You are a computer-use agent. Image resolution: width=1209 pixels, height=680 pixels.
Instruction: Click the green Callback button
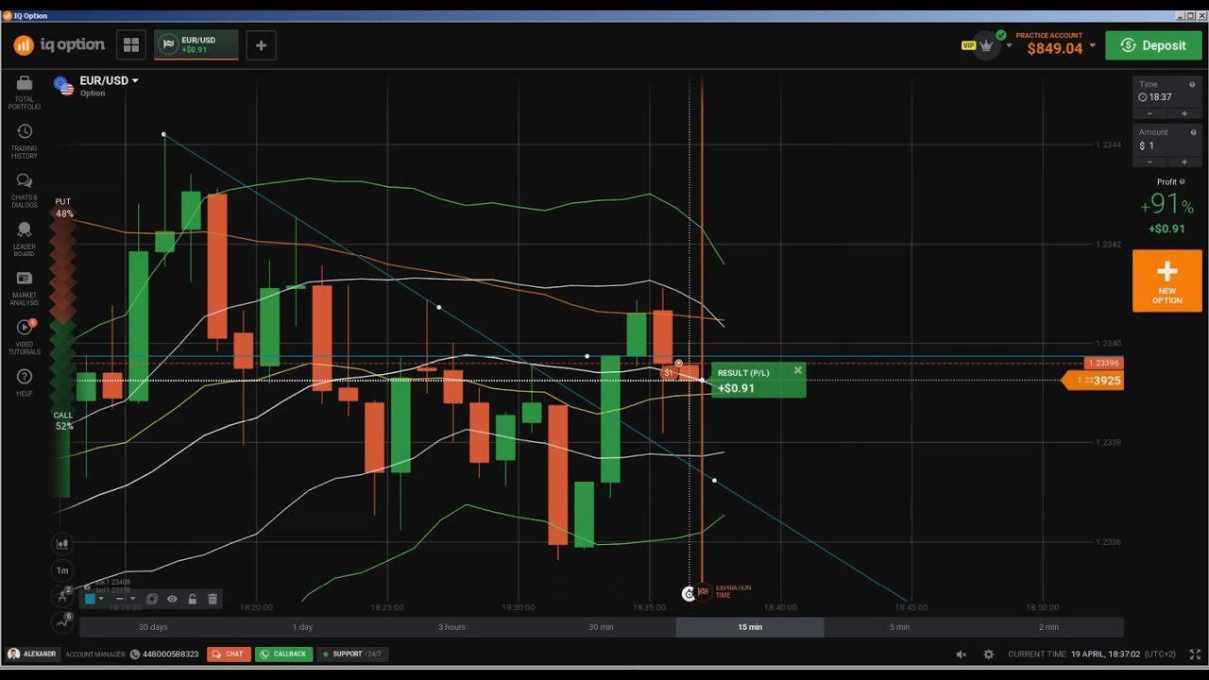tap(283, 654)
